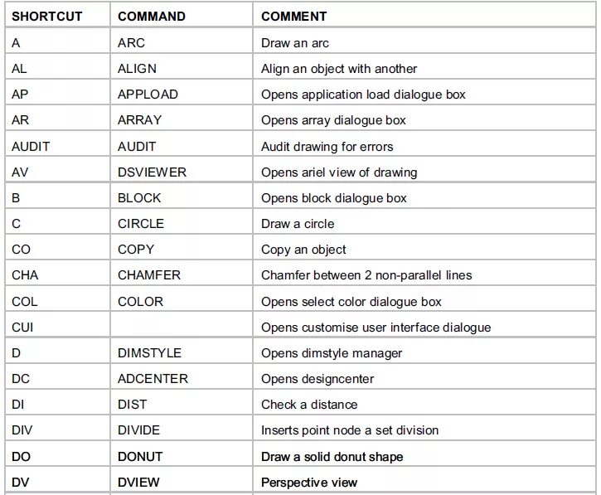Select the DIVIDE command cell
The width and height of the screenshot is (601, 495).
(139, 430)
